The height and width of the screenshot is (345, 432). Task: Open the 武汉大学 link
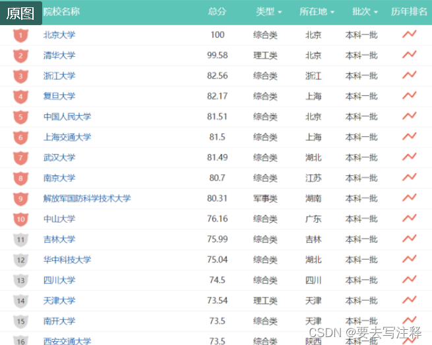(59, 157)
